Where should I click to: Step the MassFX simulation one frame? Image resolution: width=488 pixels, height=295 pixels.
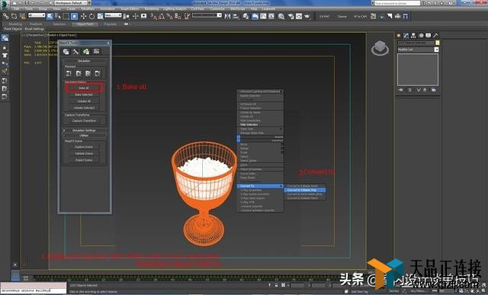coord(98,73)
